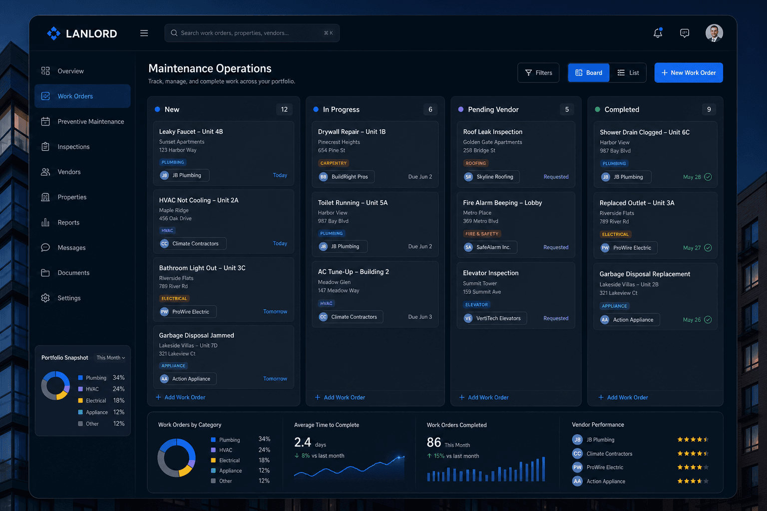Screen dimensions: 767x511
Task: Go to Properties in sidebar
Action: pyautogui.click(x=82, y=197)
